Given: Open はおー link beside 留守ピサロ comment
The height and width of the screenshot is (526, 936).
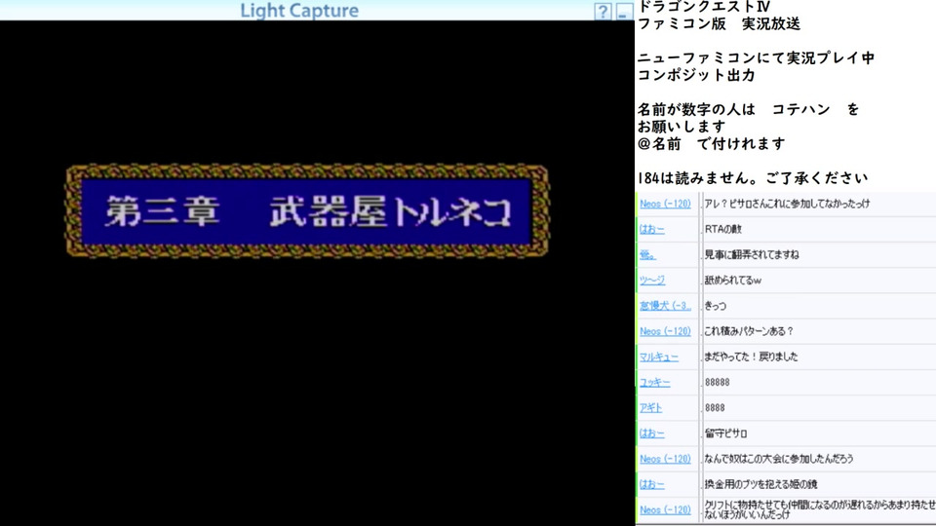Looking at the screenshot, I should [x=652, y=433].
